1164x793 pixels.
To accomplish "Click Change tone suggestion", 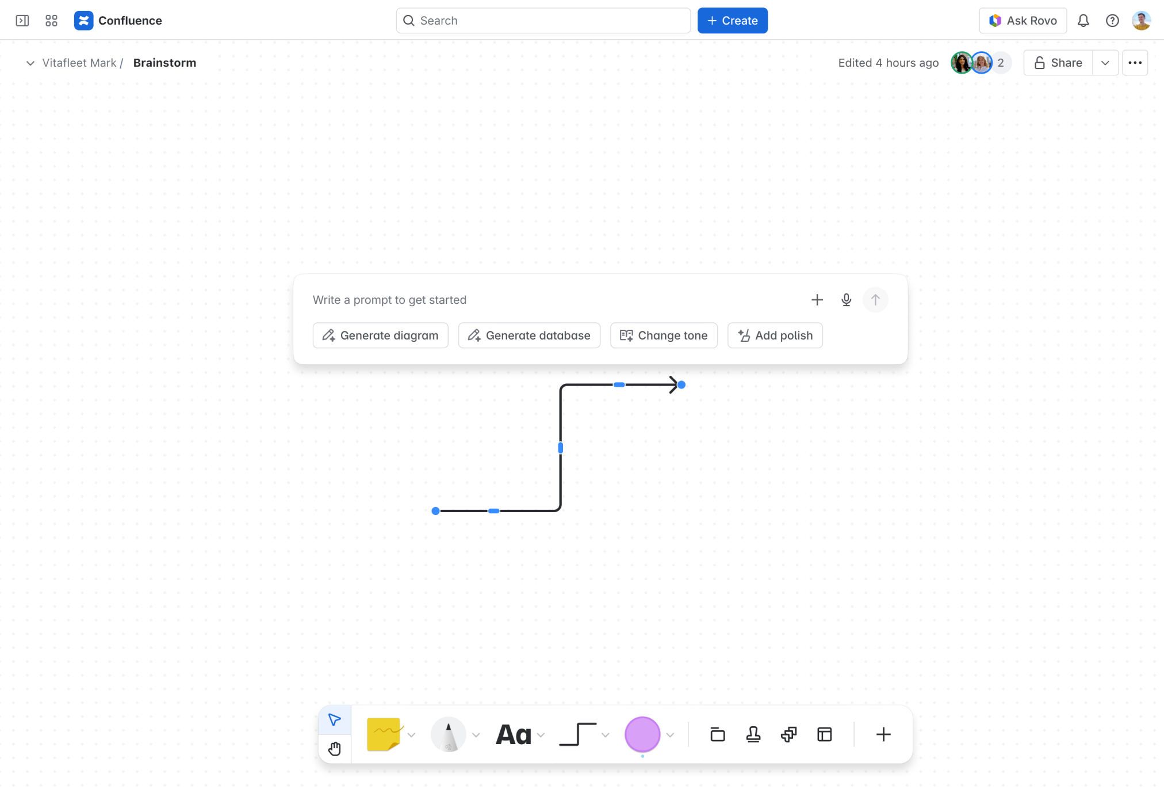I will point(664,335).
